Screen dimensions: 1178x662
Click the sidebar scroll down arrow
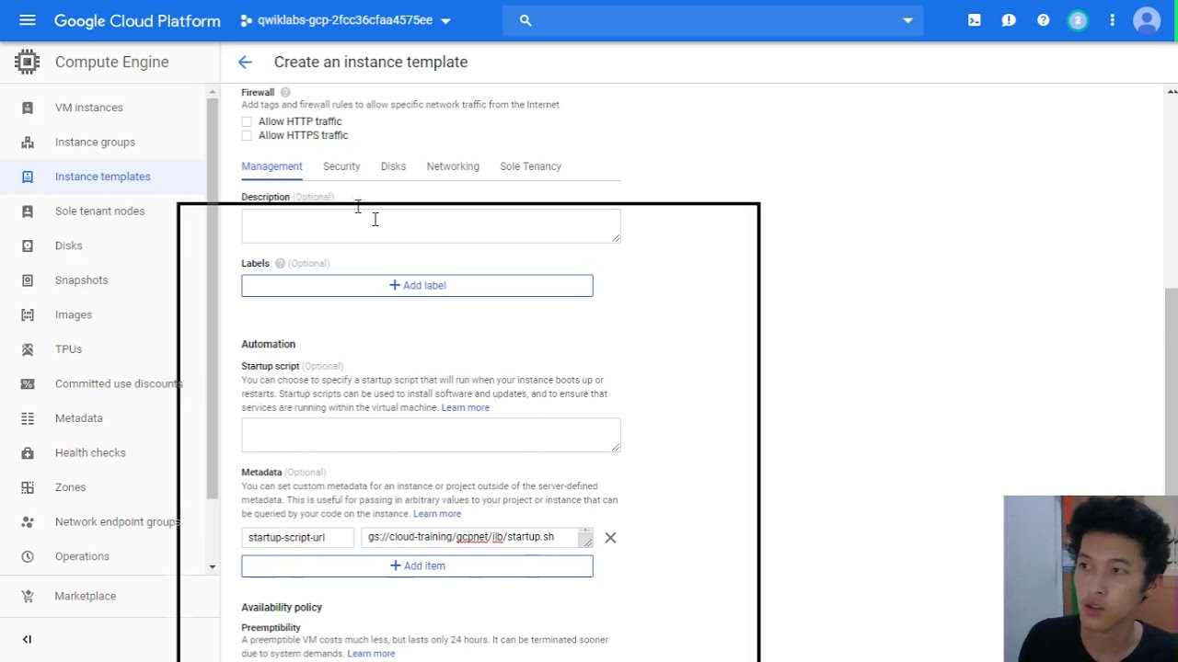(x=213, y=567)
